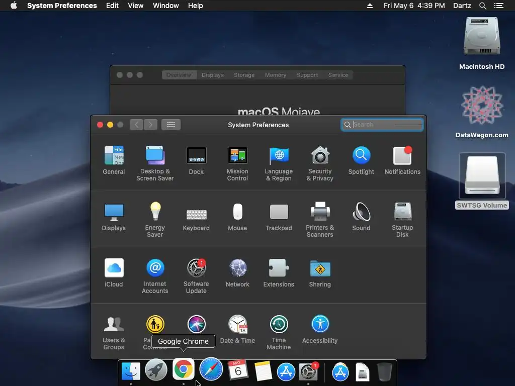The height and width of the screenshot is (386, 515).
Task: Open Accessibility preferences
Action: pos(320,330)
